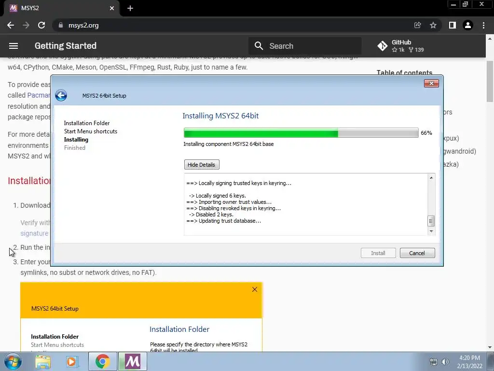Go back using the browser back arrow
Screen dimensions: 494x371
coord(11,25)
